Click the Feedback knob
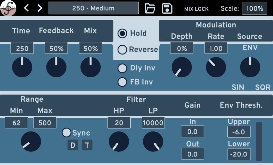273x165 pixels. point(56,67)
